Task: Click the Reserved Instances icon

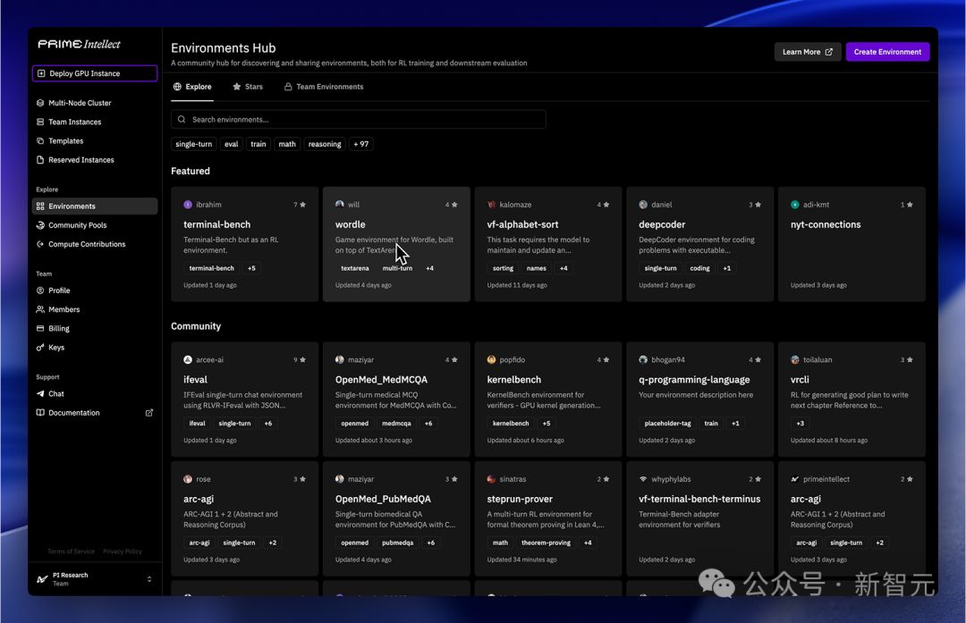Action: (x=40, y=160)
